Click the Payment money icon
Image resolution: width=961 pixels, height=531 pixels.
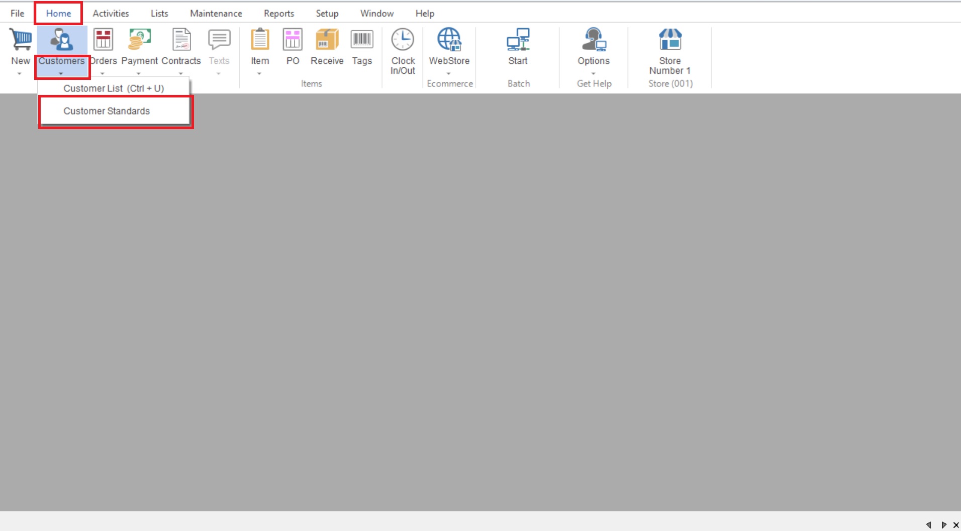139,39
